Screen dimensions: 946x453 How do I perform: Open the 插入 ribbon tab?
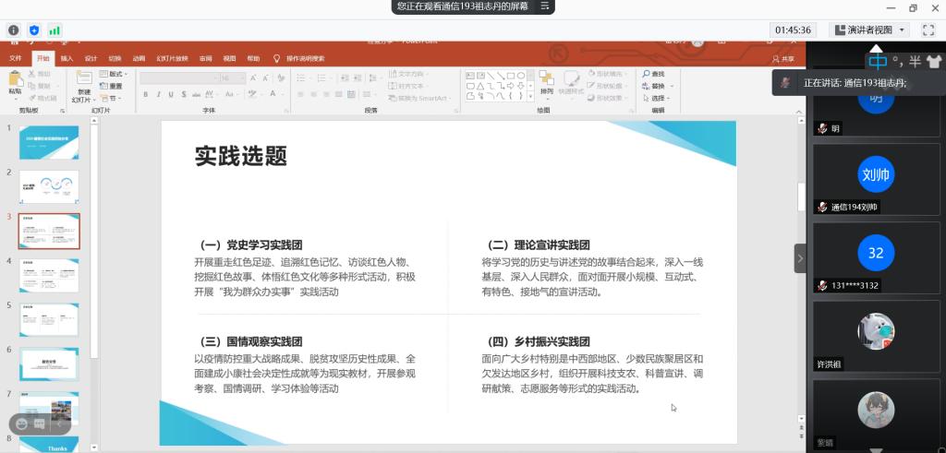tap(67, 58)
